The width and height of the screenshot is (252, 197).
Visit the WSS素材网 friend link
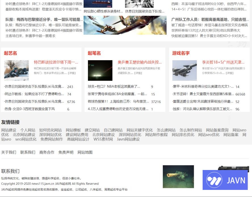tap(103, 139)
